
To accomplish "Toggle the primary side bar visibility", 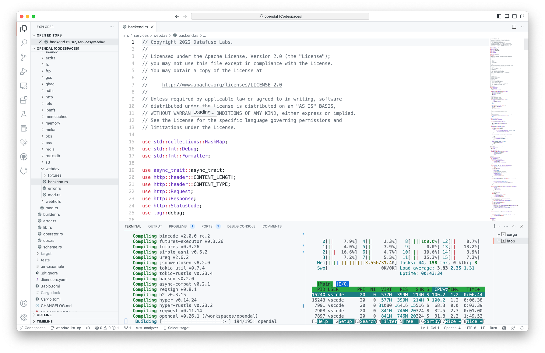I will [499, 16].
